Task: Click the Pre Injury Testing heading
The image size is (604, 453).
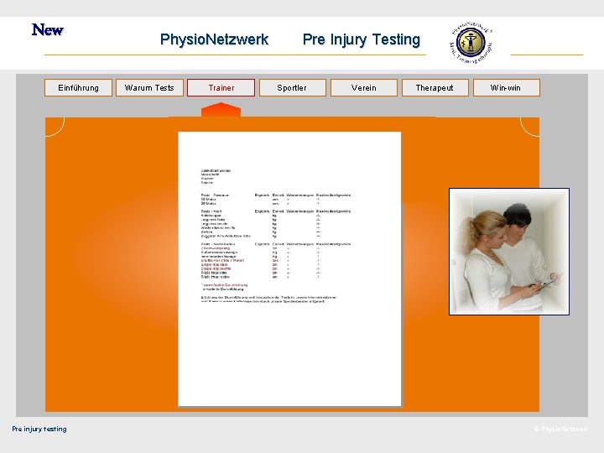Action: [362, 39]
